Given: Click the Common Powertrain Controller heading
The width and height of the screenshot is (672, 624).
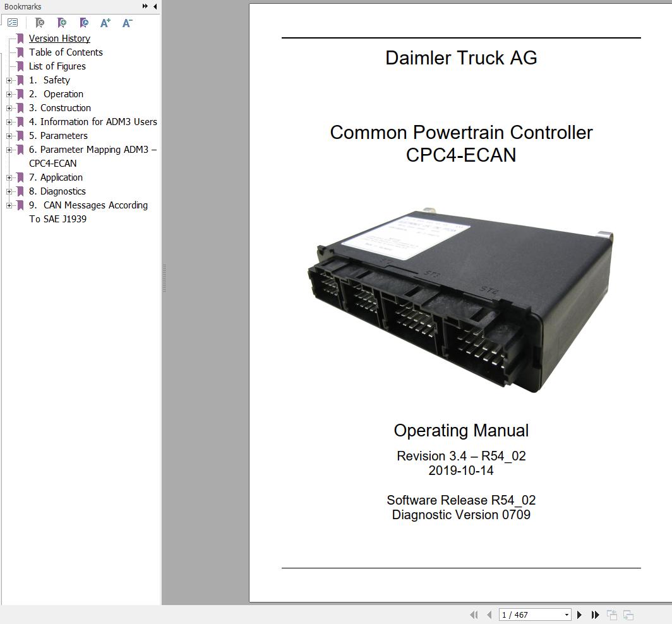Looking at the screenshot, I should click(461, 133).
